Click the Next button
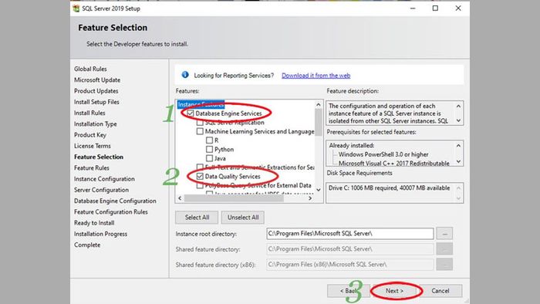The image size is (540, 304). [394, 291]
